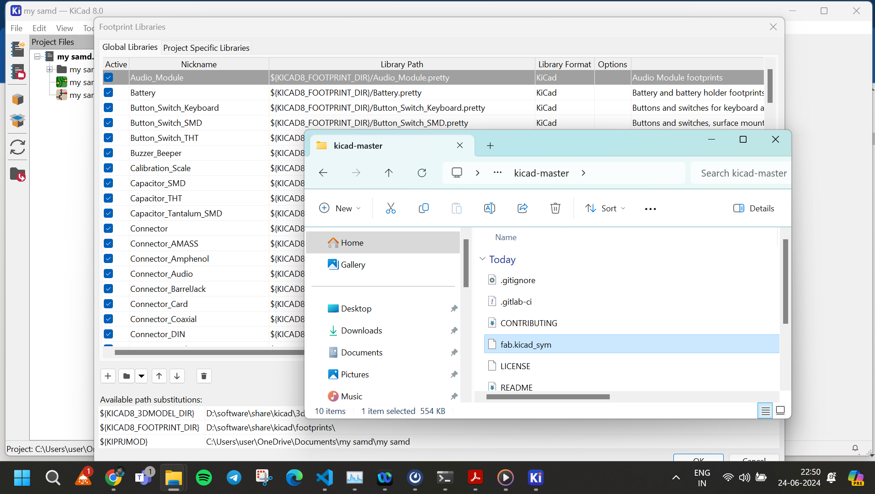Cut selected file in Explorer toolbar

coord(391,208)
